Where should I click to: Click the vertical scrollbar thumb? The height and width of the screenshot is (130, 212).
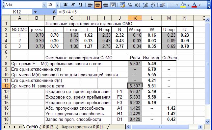207,64
